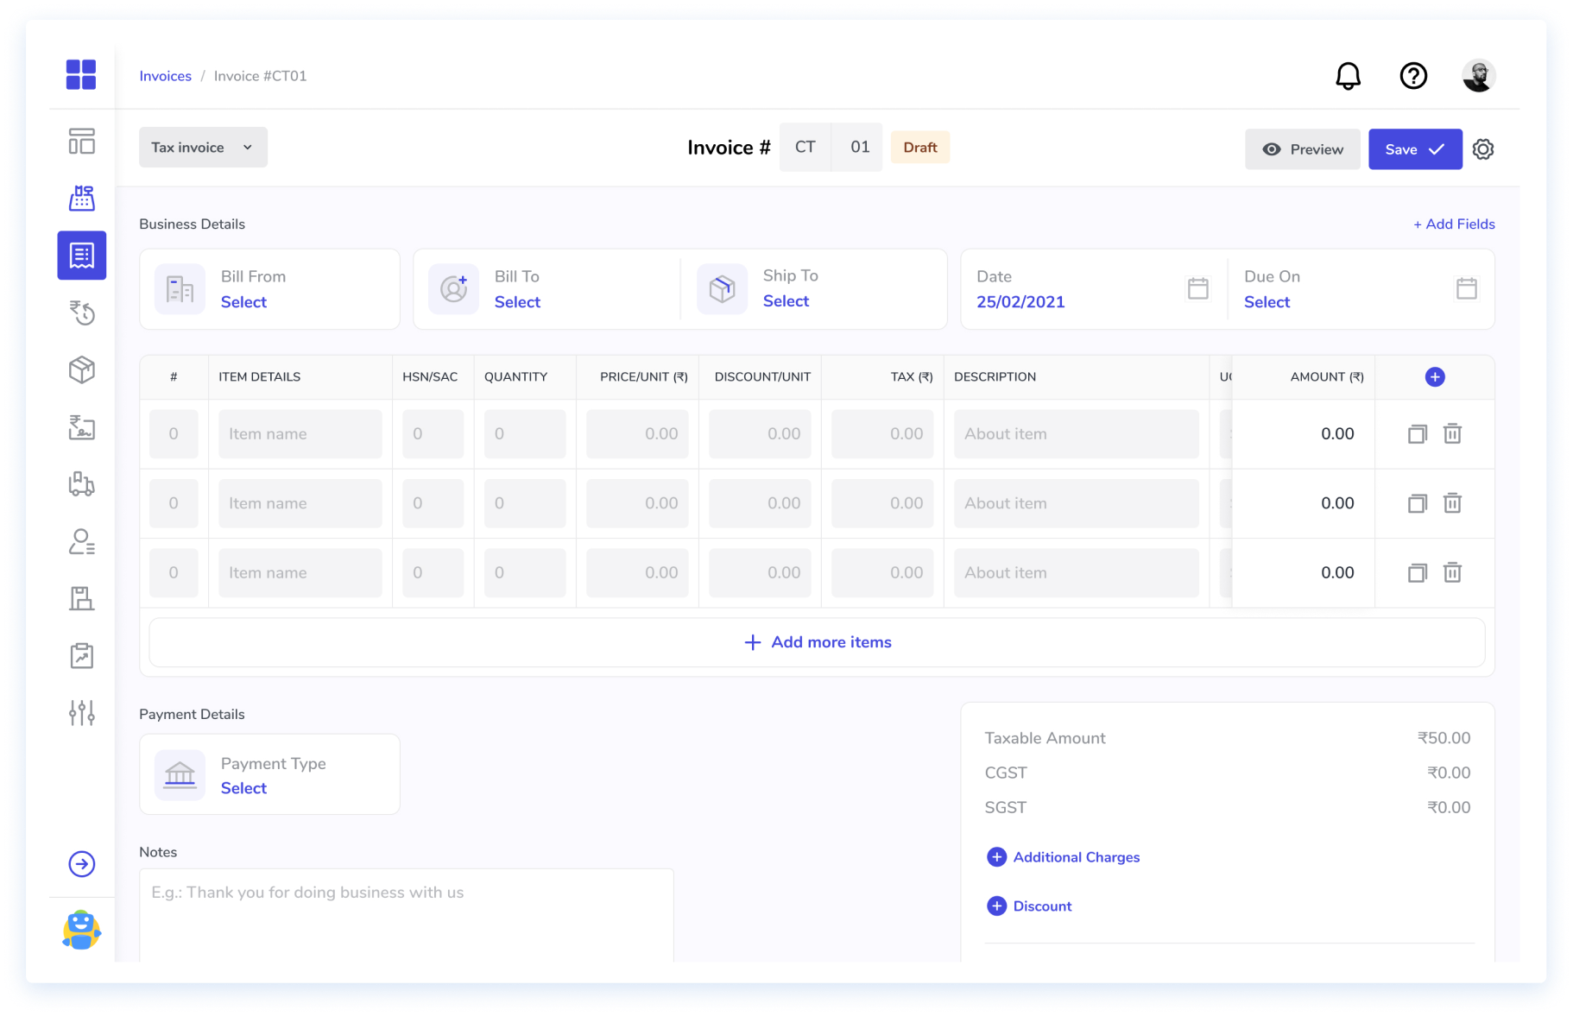Image resolution: width=1573 pixels, height=1016 pixels.
Task: Click Add more items
Action: click(817, 642)
